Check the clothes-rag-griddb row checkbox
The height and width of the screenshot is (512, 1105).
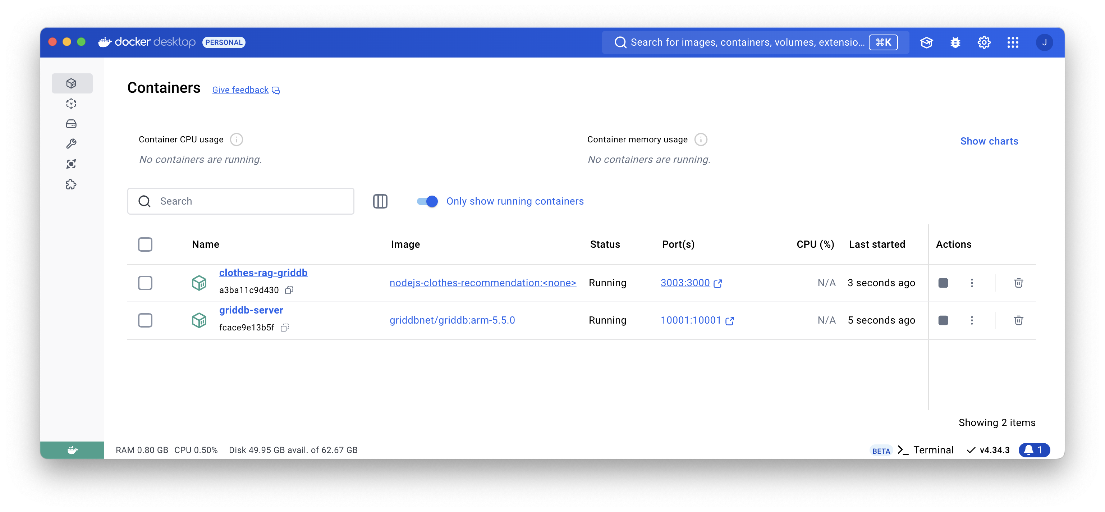(145, 283)
